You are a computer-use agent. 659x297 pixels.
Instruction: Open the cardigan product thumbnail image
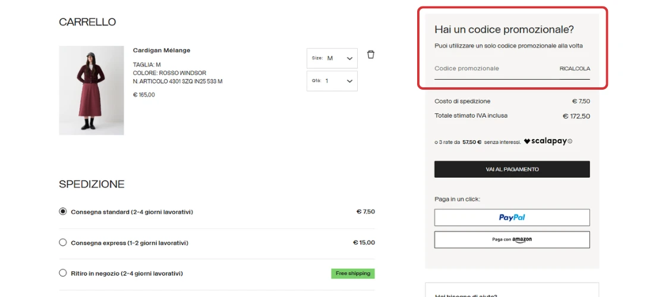click(x=92, y=90)
